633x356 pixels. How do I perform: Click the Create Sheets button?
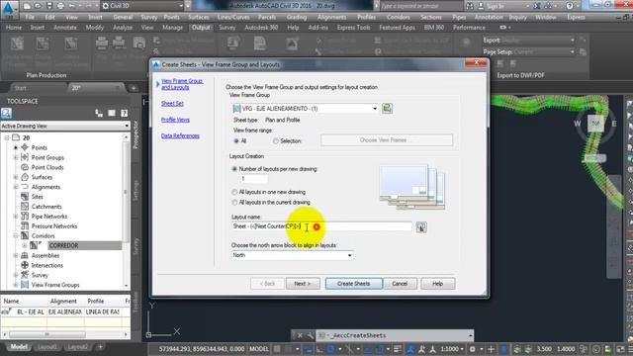[x=354, y=284]
